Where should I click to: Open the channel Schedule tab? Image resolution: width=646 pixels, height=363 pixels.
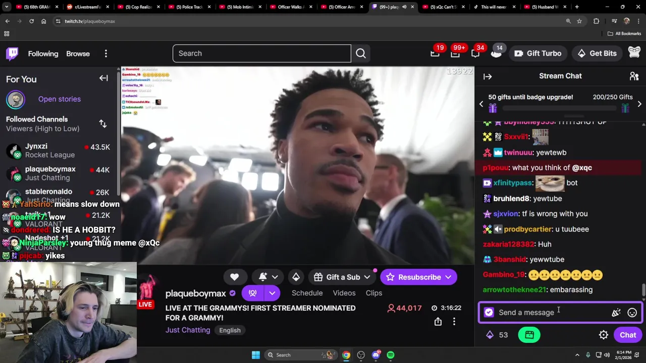pyautogui.click(x=307, y=293)
